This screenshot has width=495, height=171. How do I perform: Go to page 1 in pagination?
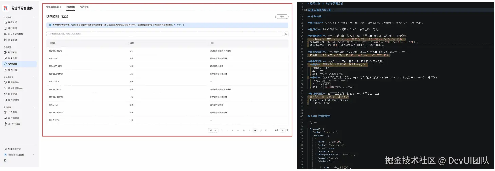point(227,130)
